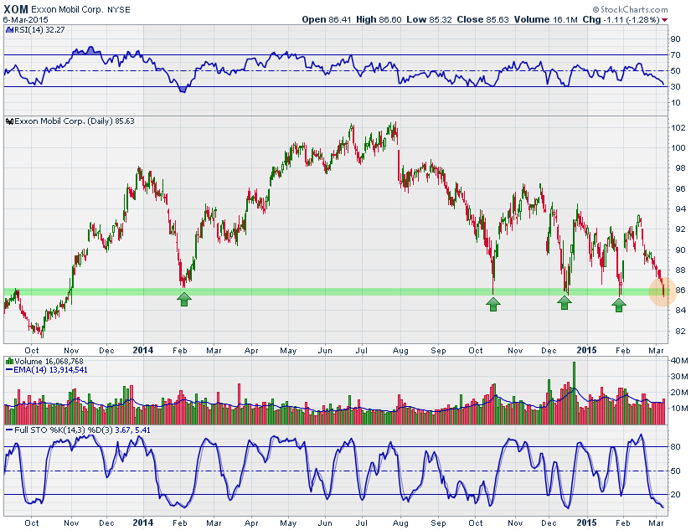The width and height of the screenshot is (691, 530).
Task: Click the RSI(14) legend area icon
Action: point(9,30)
